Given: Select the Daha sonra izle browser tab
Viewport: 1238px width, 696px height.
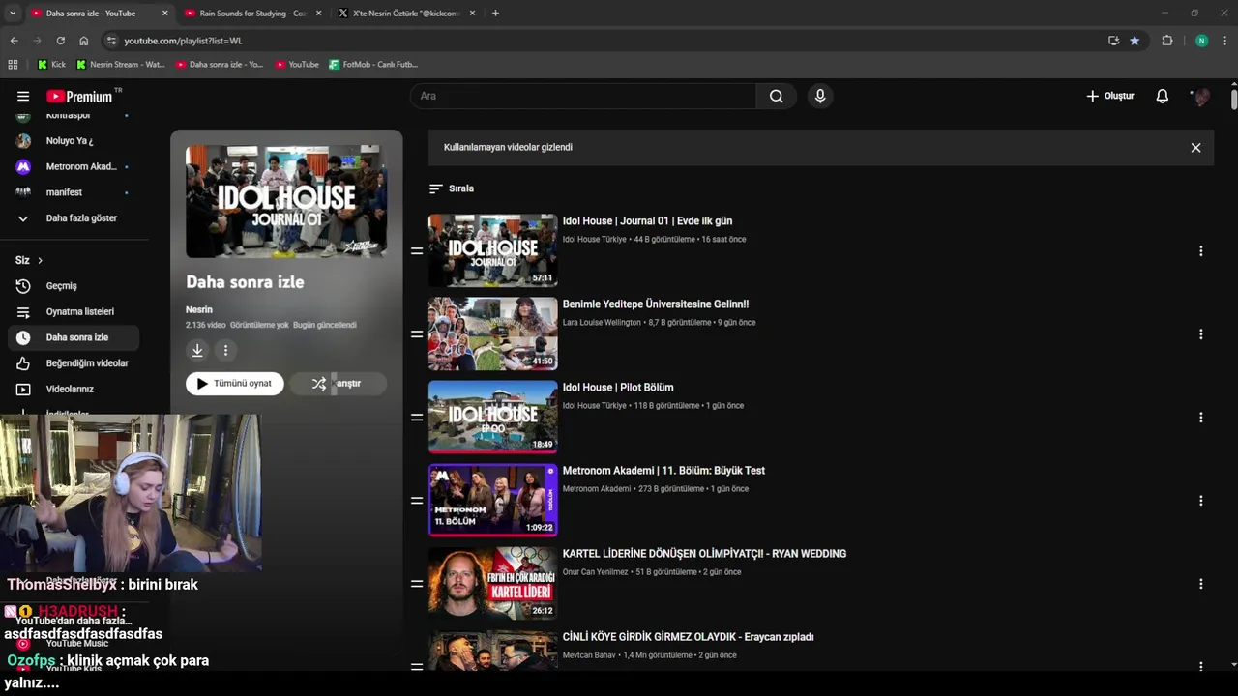Looking at the screenshot, I should point(98,14).
